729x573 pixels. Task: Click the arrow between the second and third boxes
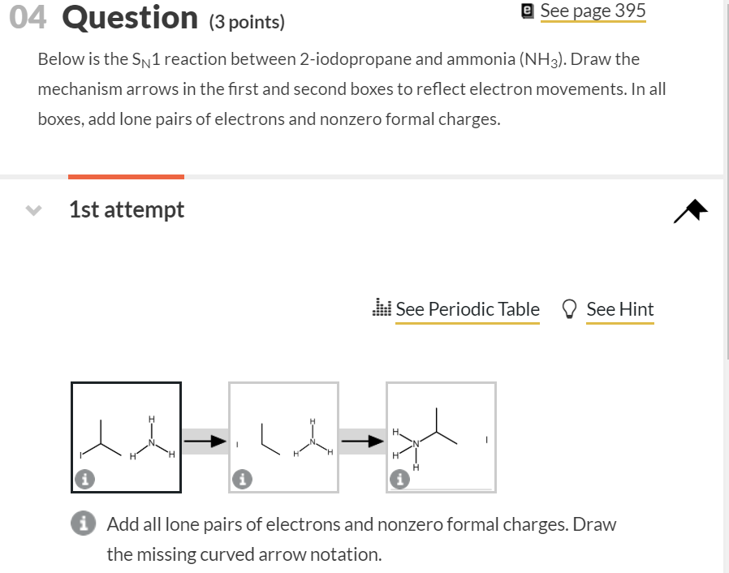[363, 441]
